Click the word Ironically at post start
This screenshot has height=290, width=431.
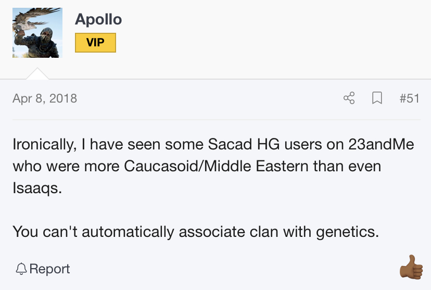(x=44, y=144)
